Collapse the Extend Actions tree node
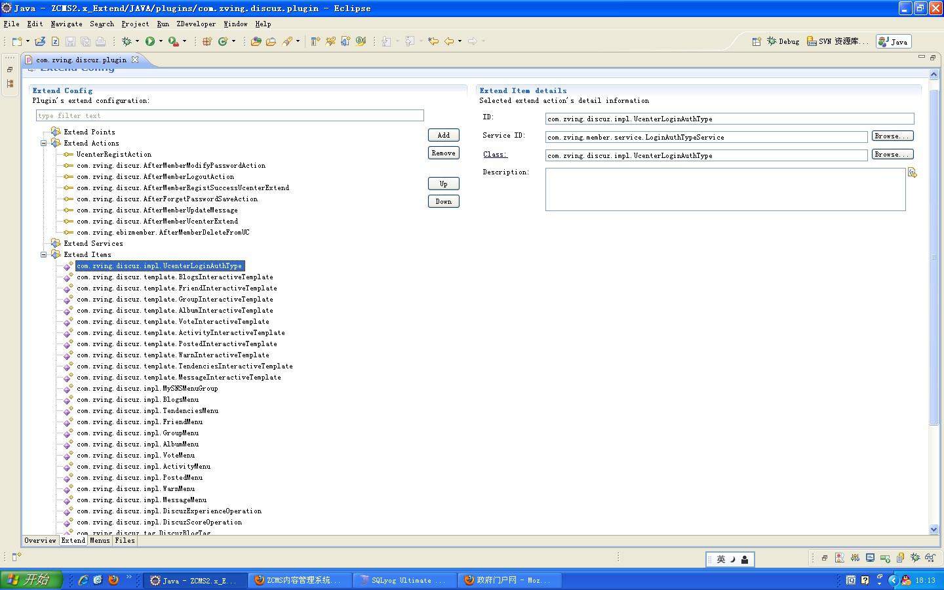944x590 pixels. point(44,143)
